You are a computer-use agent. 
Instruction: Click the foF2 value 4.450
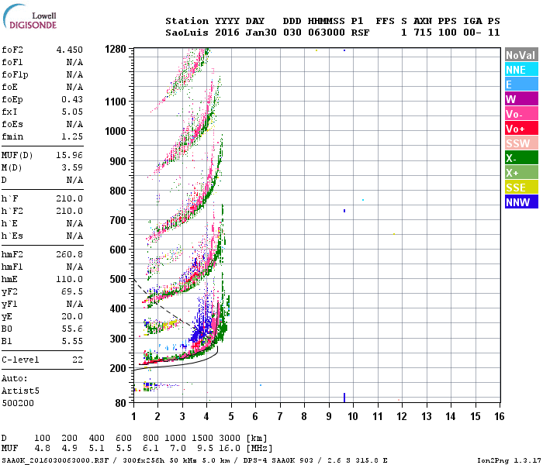70,50
